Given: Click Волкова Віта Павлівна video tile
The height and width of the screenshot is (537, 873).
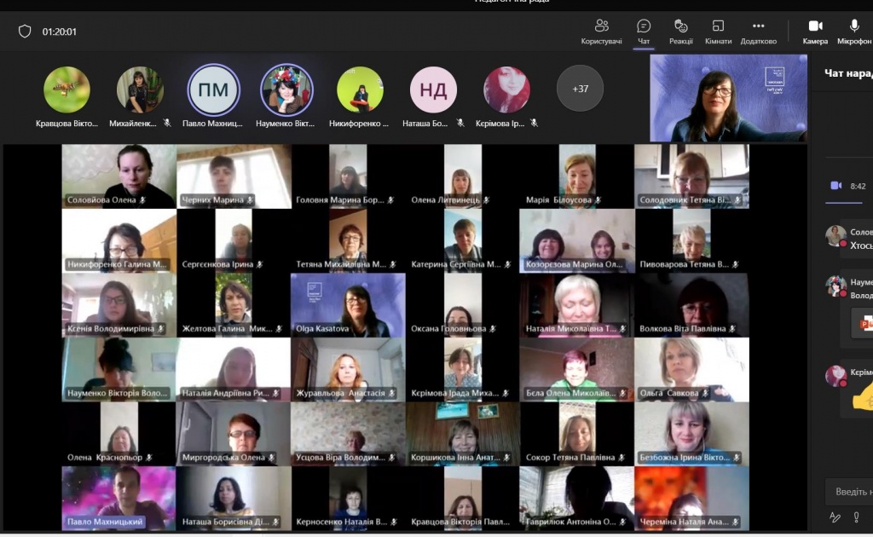Looking at the screenshot, I should (x=691, y=305).
